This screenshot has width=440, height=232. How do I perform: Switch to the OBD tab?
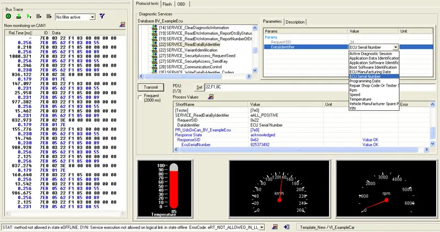tap(182, 4)
